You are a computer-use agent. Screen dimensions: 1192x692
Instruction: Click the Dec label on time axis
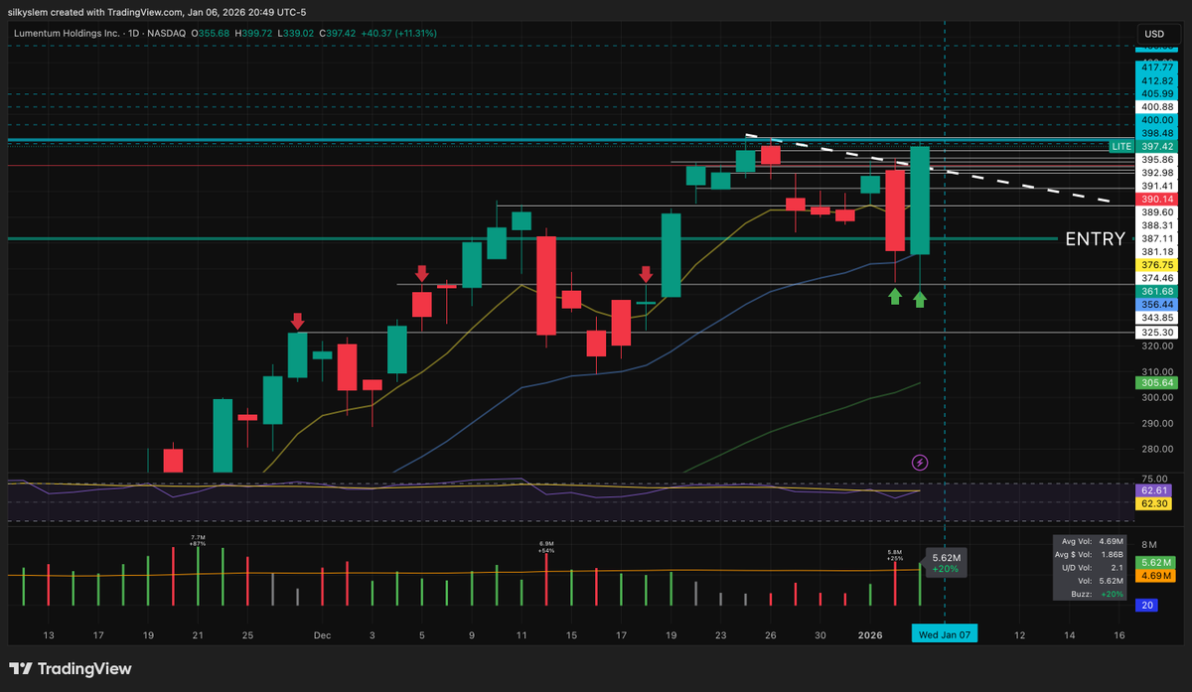[x=322, y=635]
